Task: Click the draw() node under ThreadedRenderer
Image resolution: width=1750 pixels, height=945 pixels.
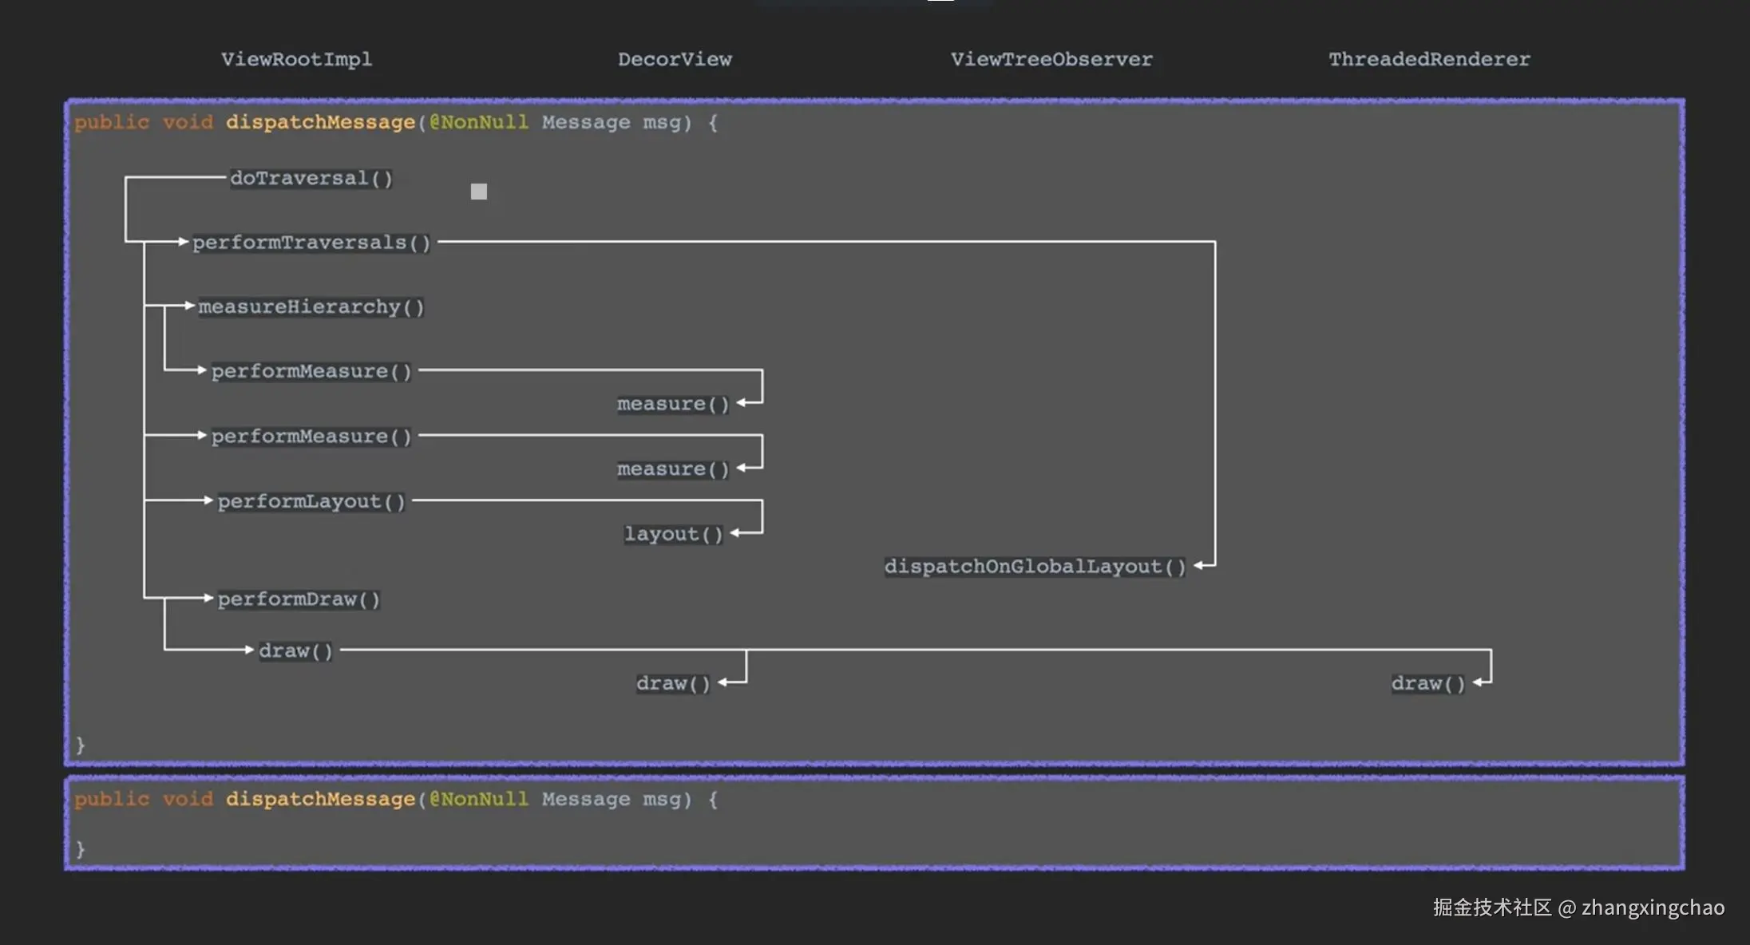Action: 1427,684
